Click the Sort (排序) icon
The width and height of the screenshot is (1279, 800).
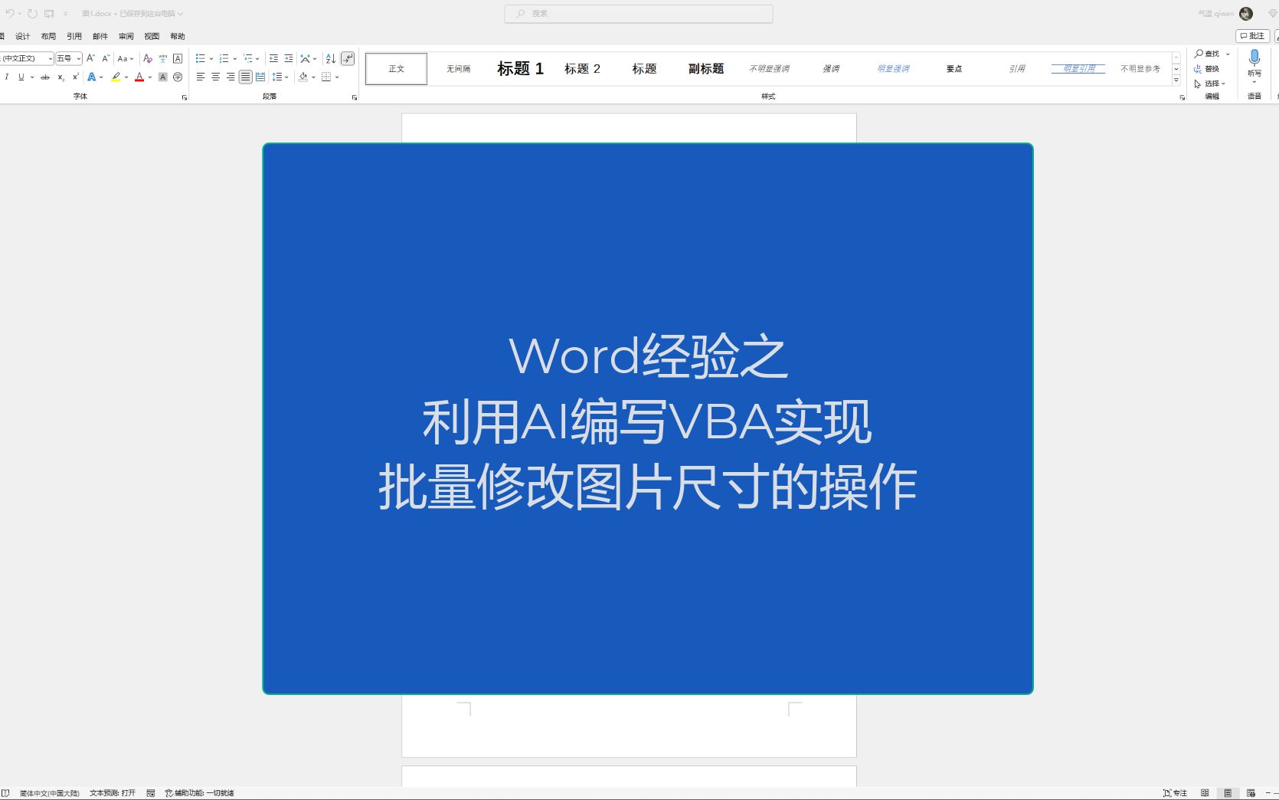(330, 59)
